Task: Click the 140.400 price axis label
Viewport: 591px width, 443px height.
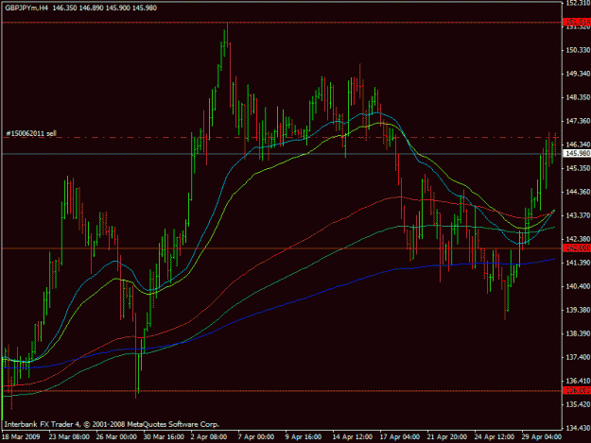Action: coord(578,286)
